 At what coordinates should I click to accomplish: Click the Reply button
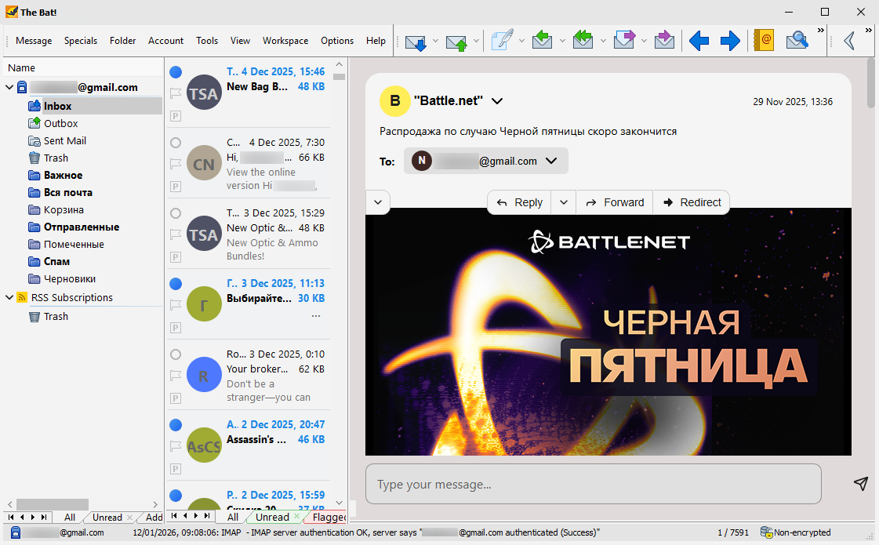[520, 202]
